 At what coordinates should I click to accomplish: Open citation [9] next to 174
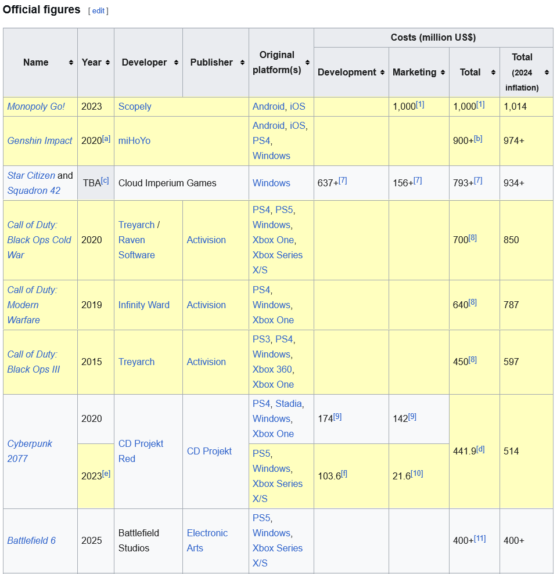pyautogui.click(x=337, y=416)
